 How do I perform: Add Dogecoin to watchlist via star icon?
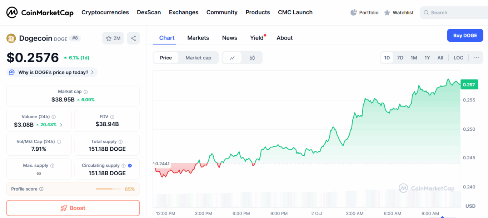pyautogui.click(x=109, y=38)
